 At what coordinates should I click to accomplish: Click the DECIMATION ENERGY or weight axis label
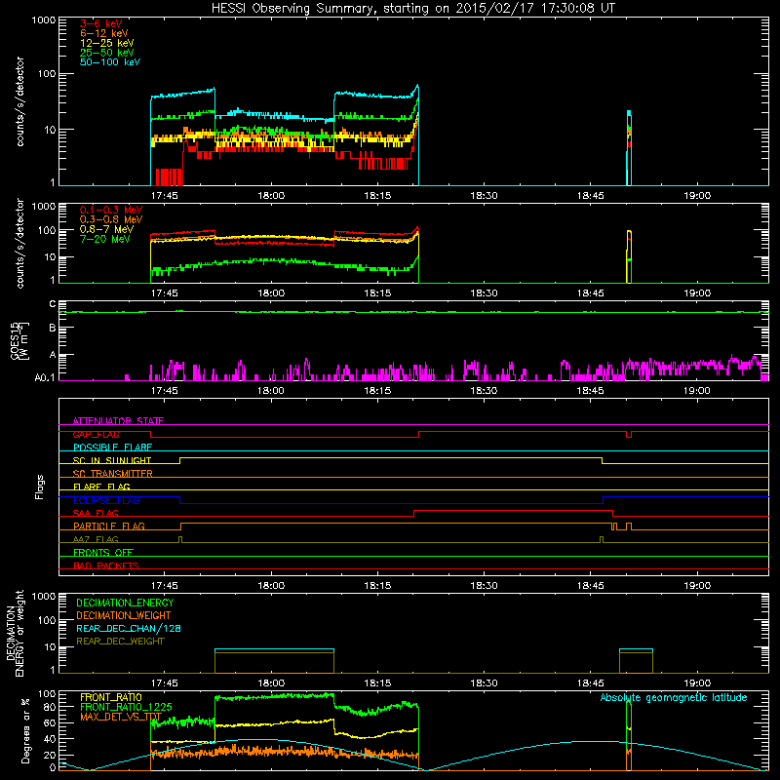(x=15, y=634)
